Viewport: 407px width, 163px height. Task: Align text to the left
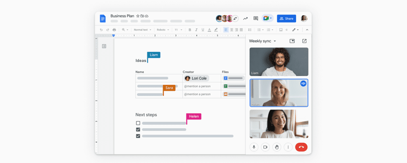pyautogui.click(x=226, y=30)
